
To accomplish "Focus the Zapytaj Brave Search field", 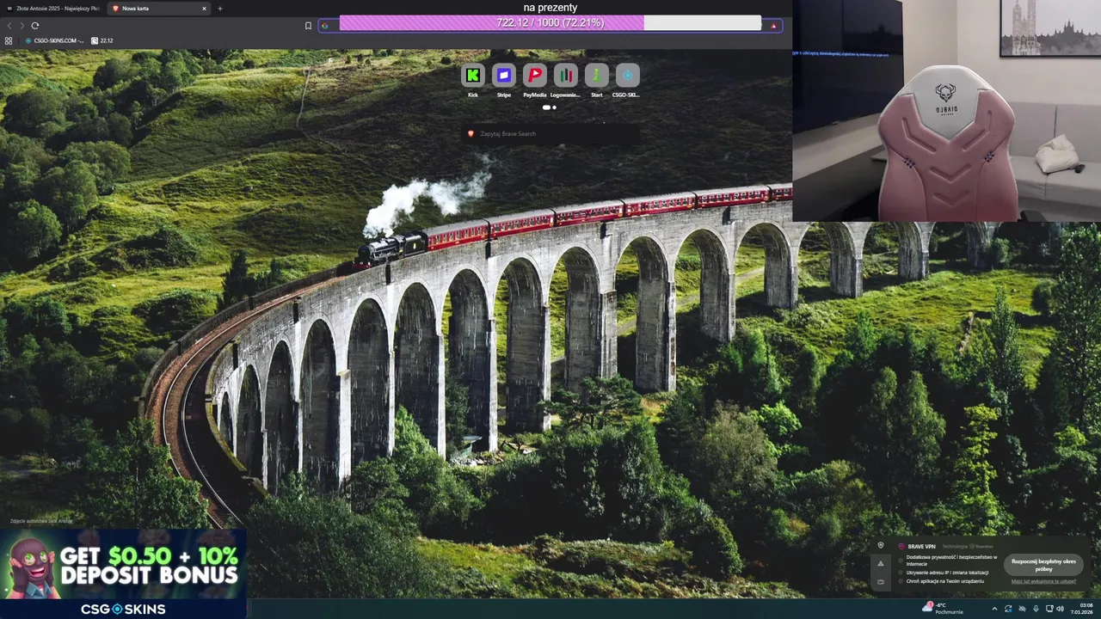I will pyautogui.click(x=550, y=134).
